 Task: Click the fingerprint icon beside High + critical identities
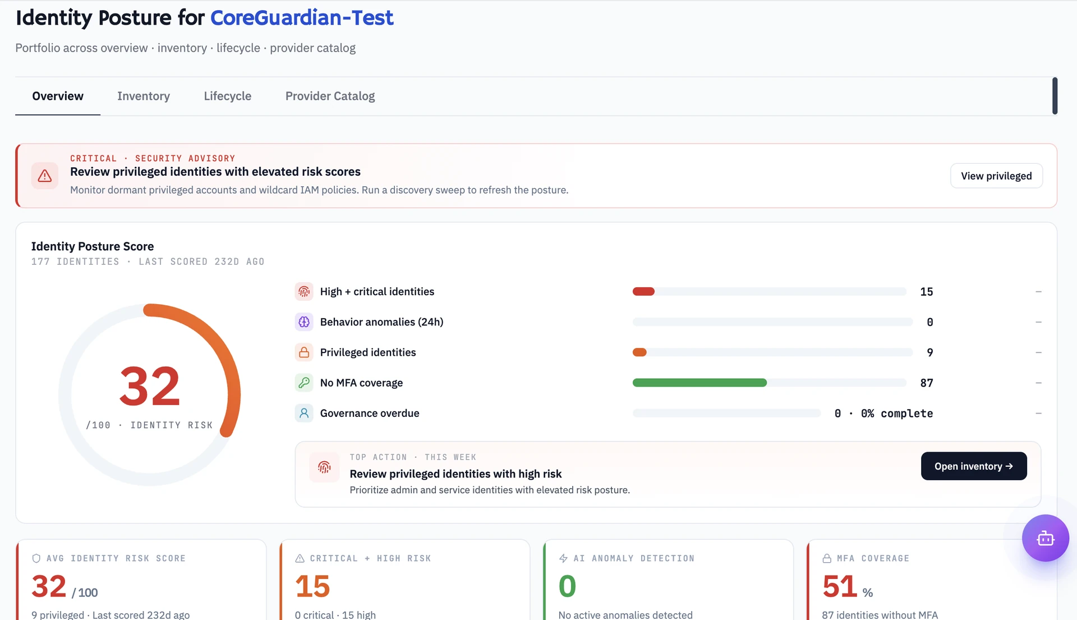tap(304, 292)
